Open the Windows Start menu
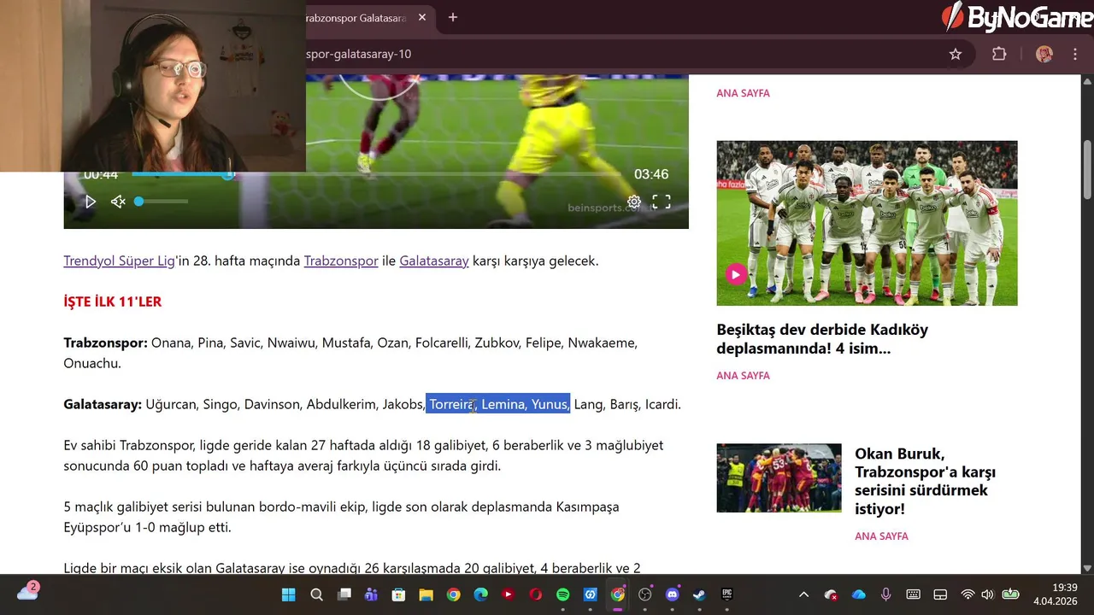The width and height of the screenshot is (1094, 615). (289, 594)
